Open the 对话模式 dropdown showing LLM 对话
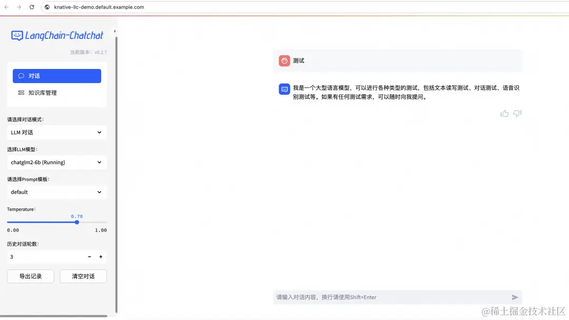569x320 pixels. [x=56, y=132]
